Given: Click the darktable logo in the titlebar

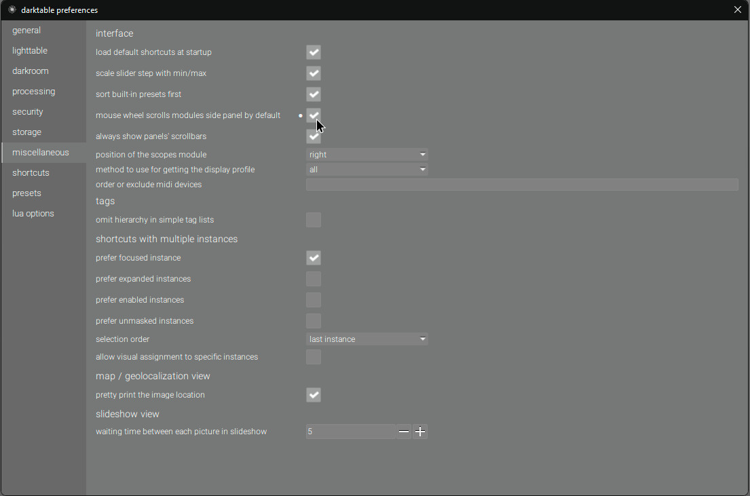Looking at the screenshot, I should pos(12,9).
